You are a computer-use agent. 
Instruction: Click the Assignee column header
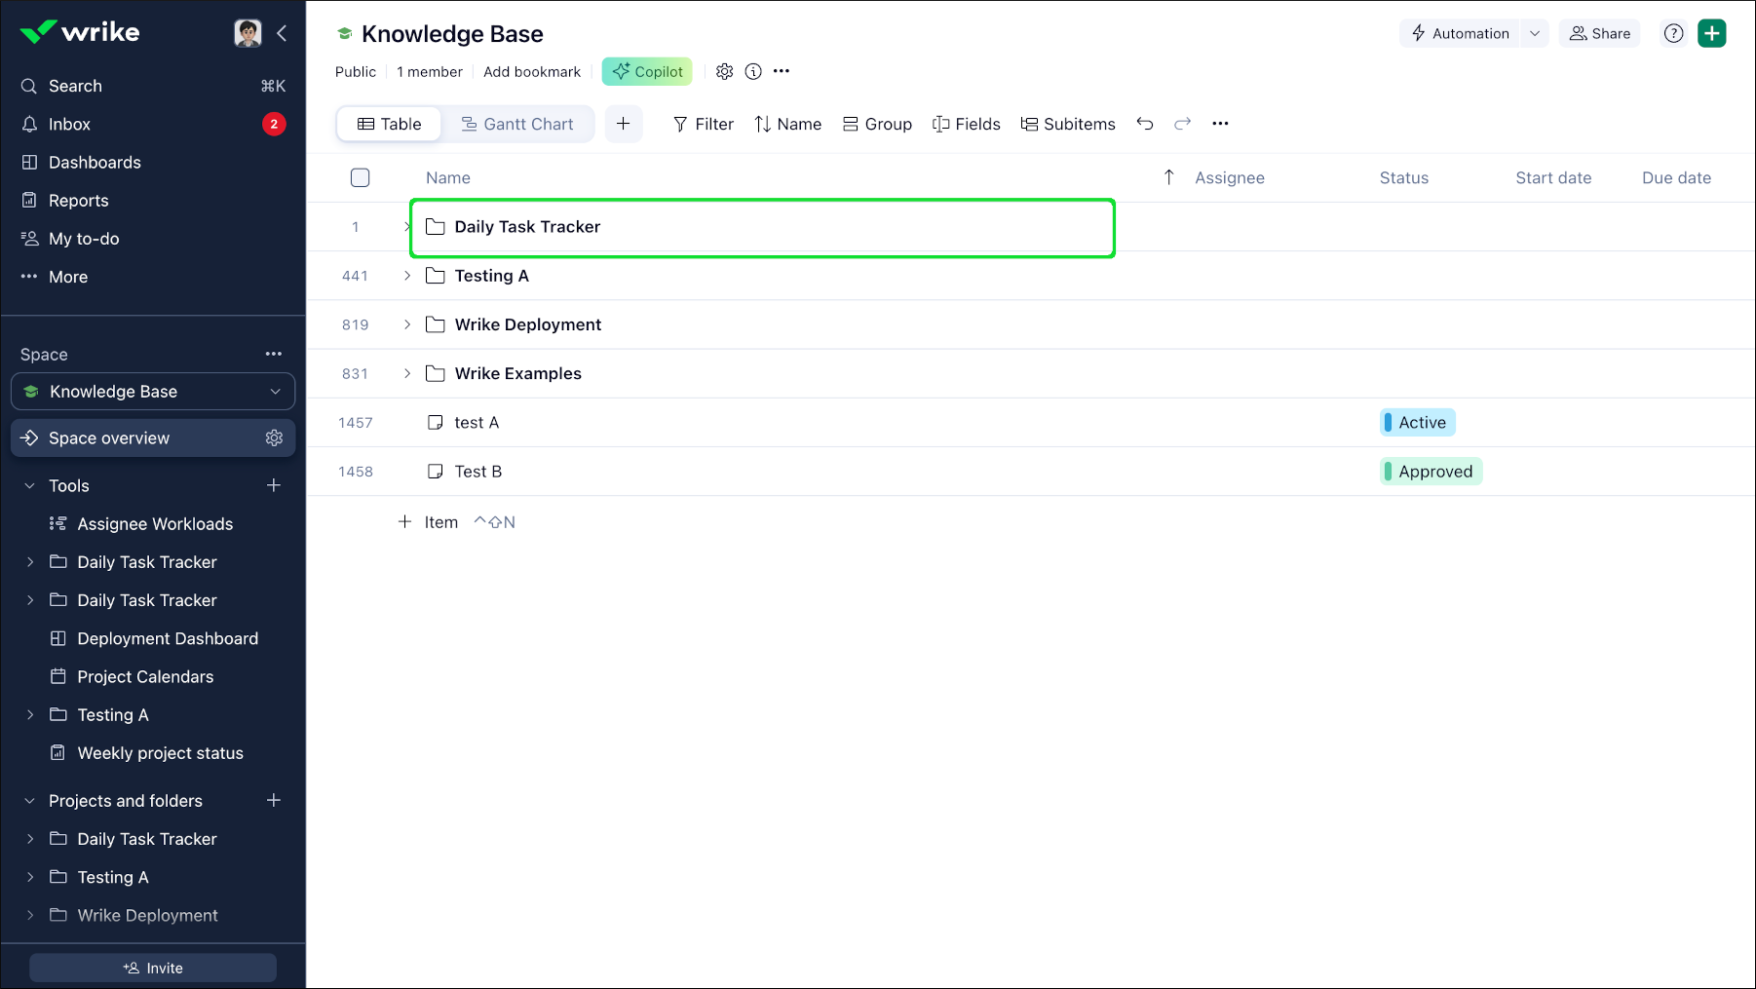[x=1230, y=177]
